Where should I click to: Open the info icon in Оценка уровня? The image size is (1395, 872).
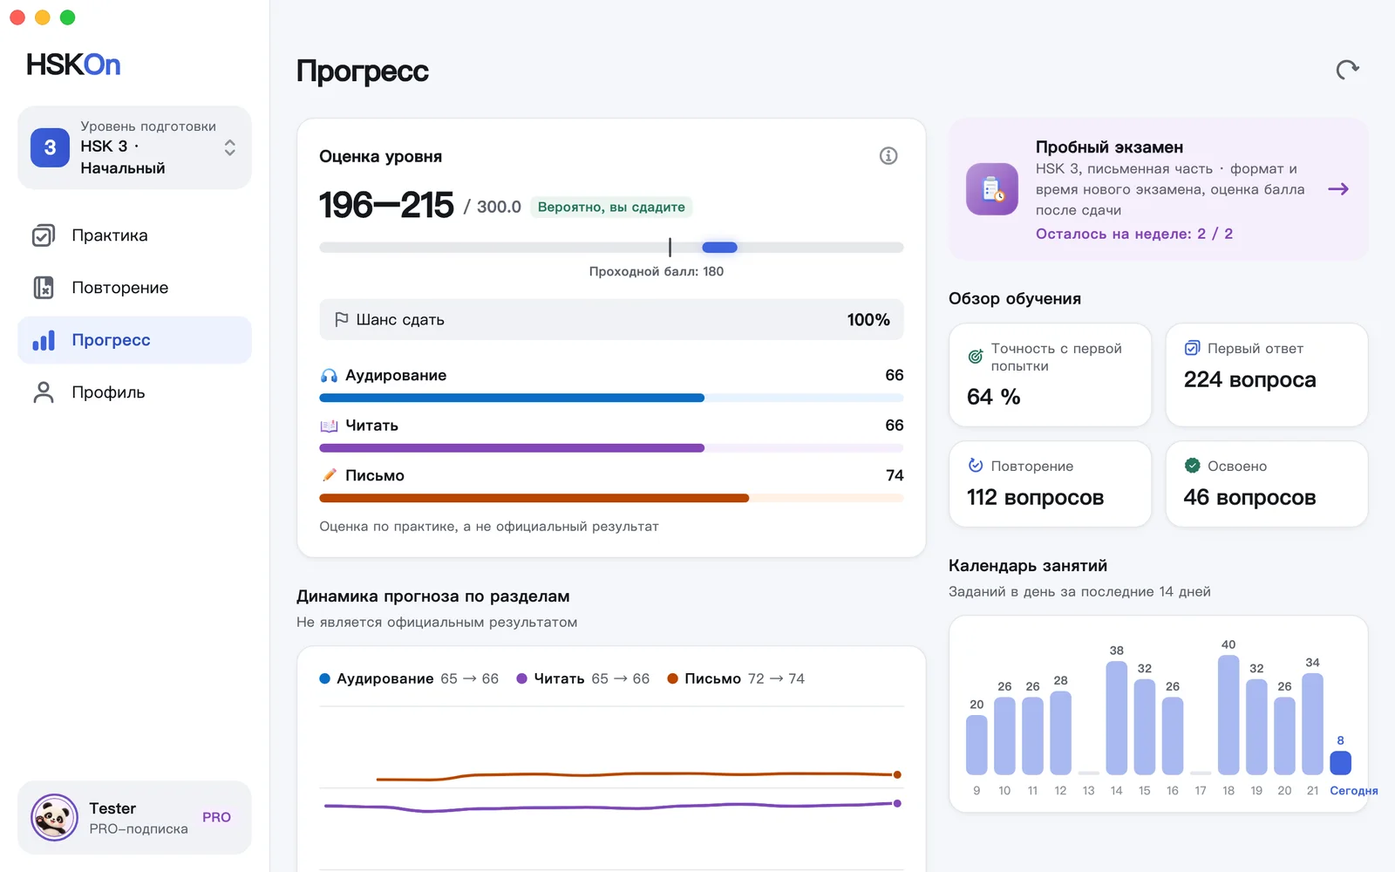pos(888,156)
